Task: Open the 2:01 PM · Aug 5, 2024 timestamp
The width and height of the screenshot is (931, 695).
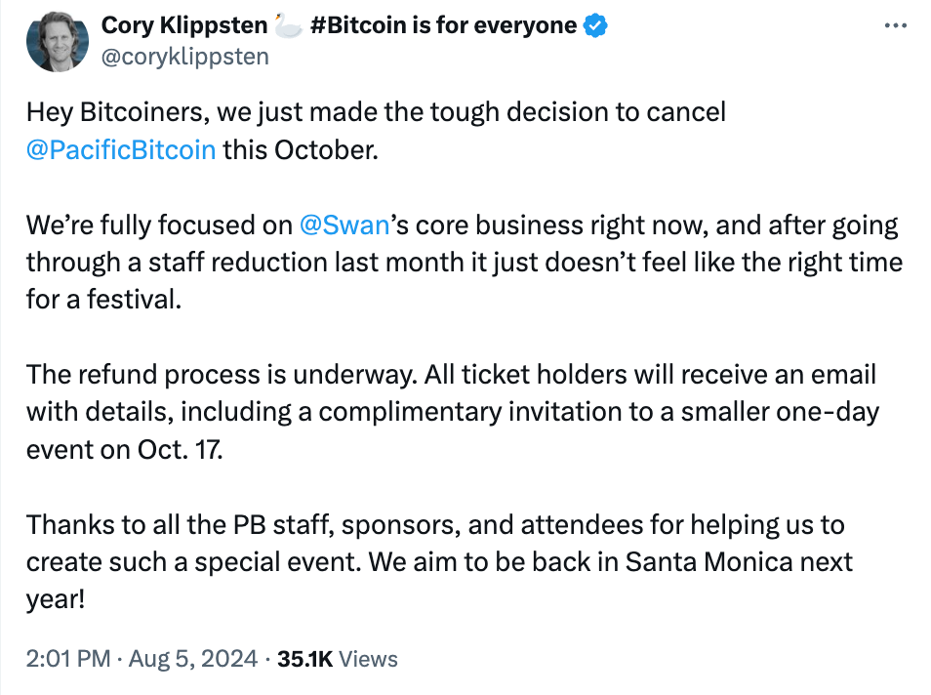Action: tap(142, 659)
